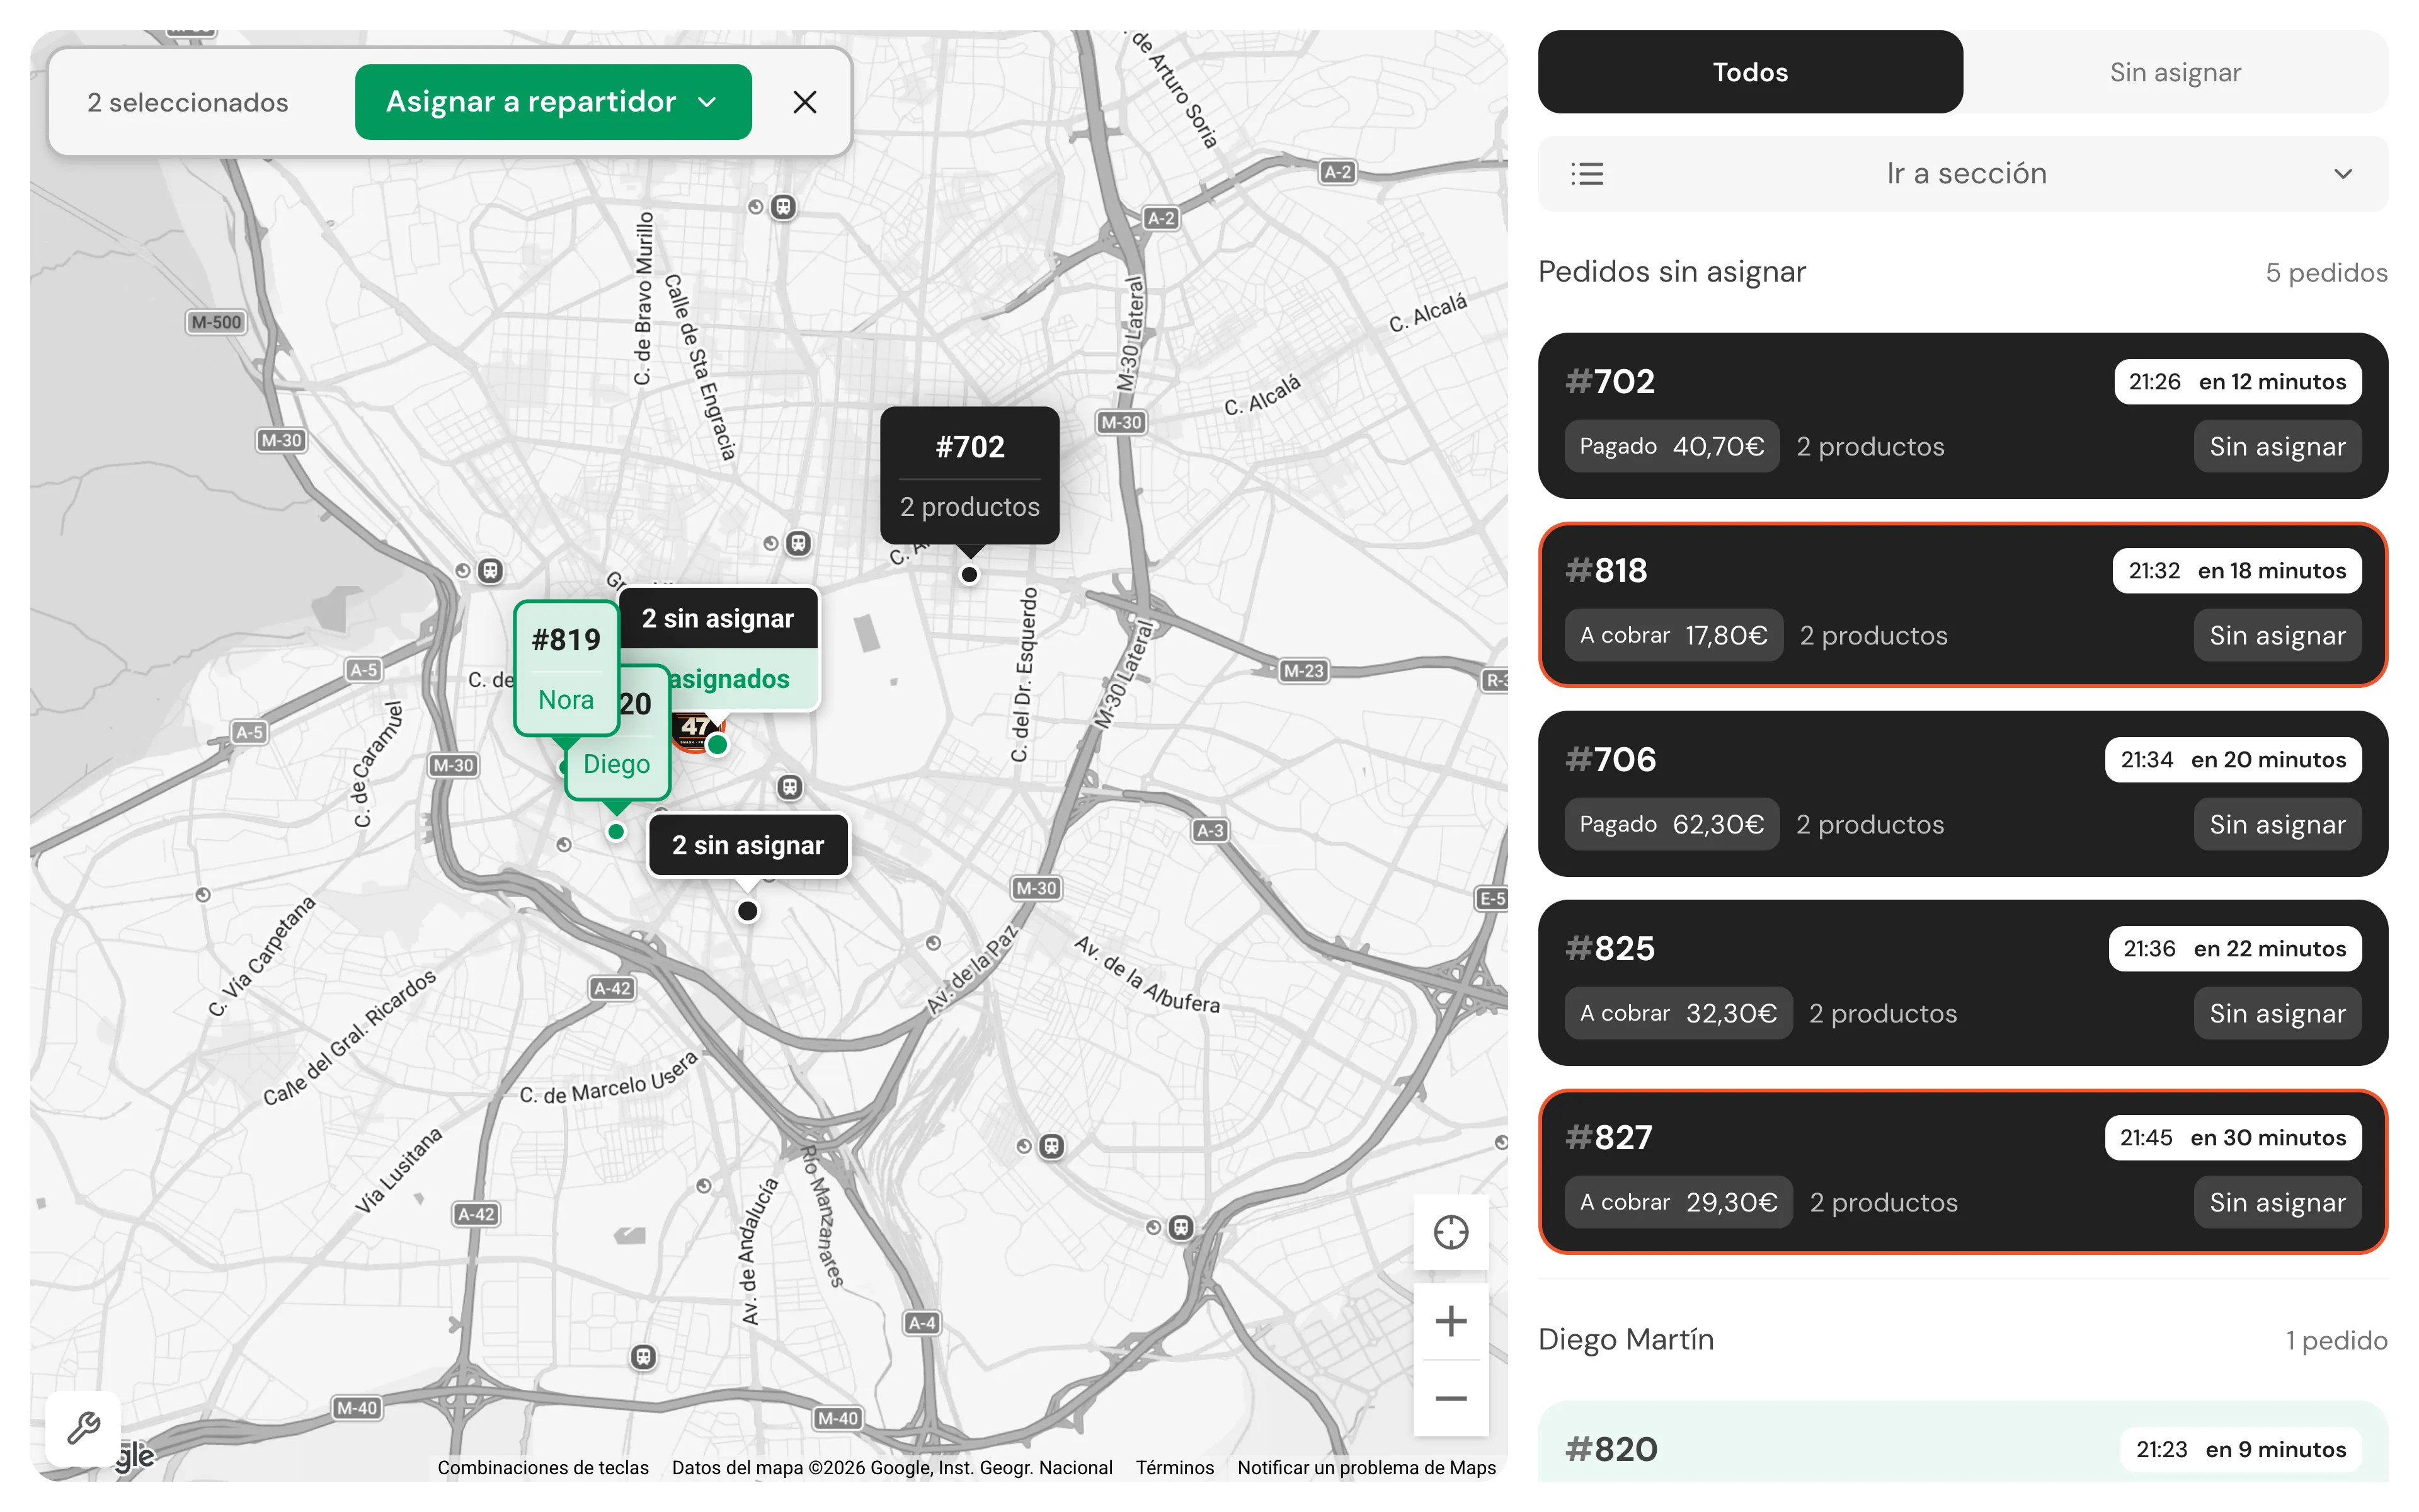Switch to the Sin asignar tab
The image size is (2419, 1512).
click(x=2175, y=72)
